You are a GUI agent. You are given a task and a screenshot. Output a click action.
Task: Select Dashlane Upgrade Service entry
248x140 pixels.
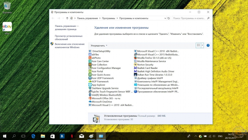[x=104, y=88]
